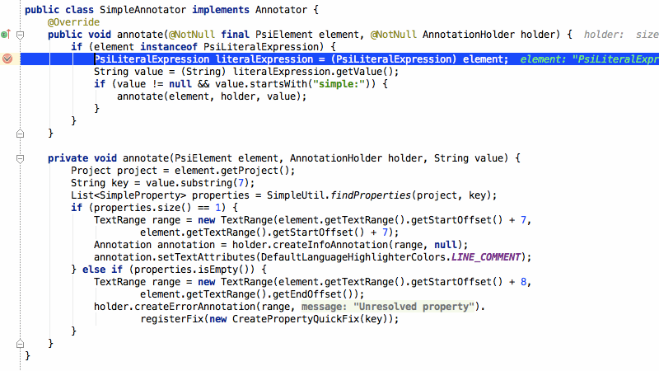Image resolution: width=659 pixels, height=371 pixels.
Task: Click the LINE_COMMENT constant
Action: [x=485, y=257]
